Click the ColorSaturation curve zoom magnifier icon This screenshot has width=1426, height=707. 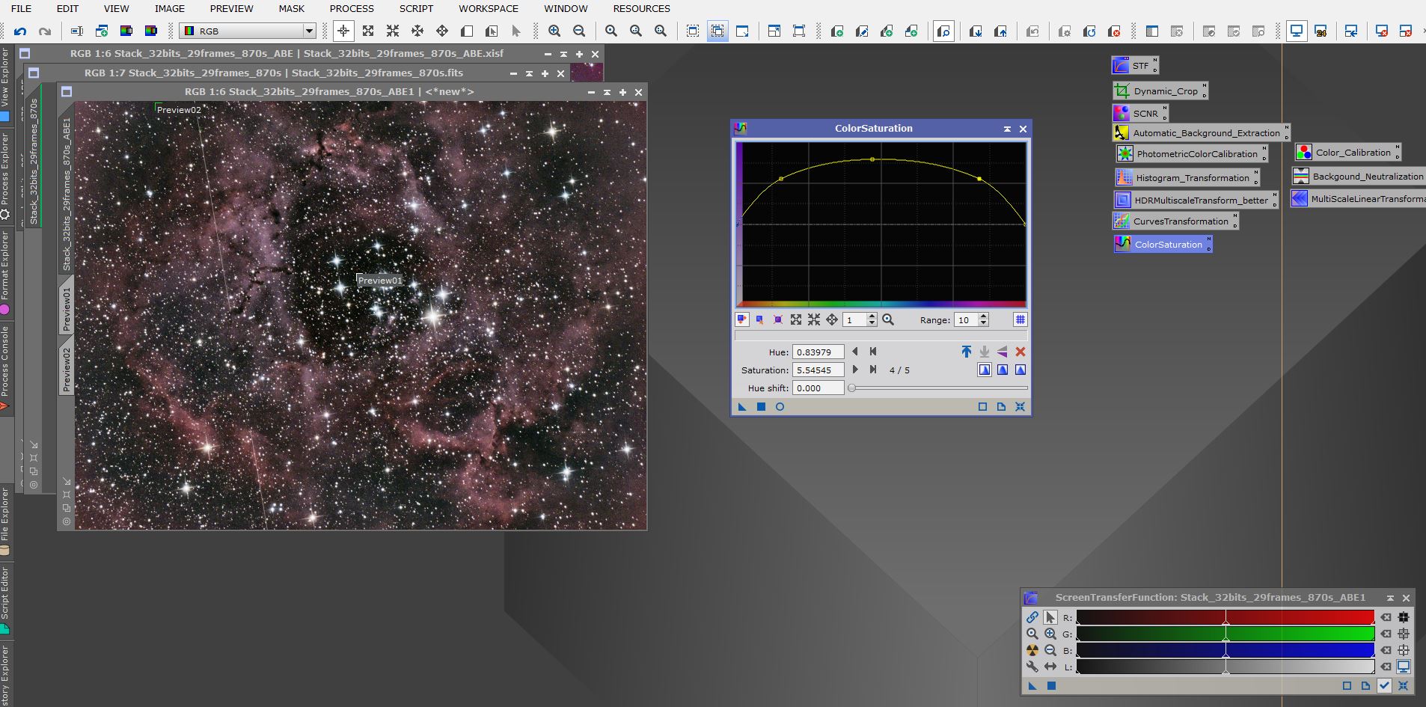888,319
